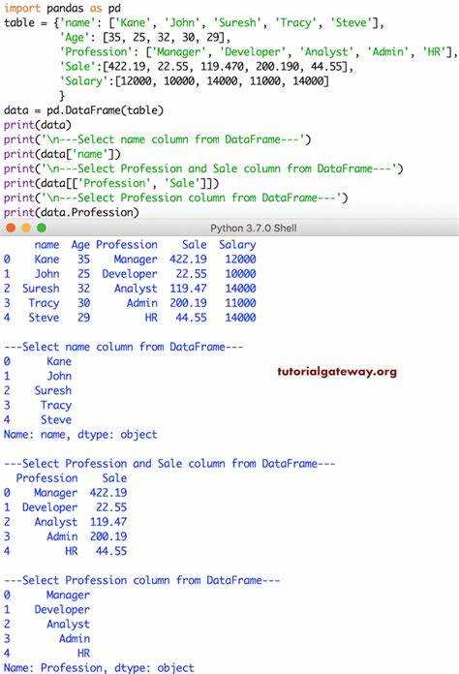Click the 'import pandas as pd' code line
The width and height of the screenshot is (459, 674).
tap(62, 8)
